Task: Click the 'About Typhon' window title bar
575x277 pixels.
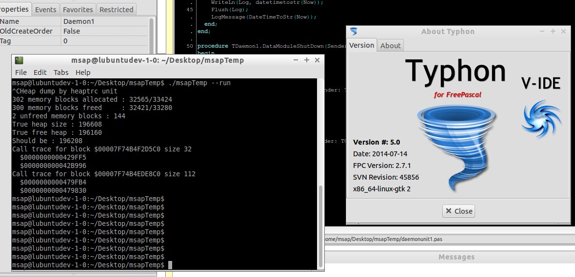Action: click(x=448, y=32)
